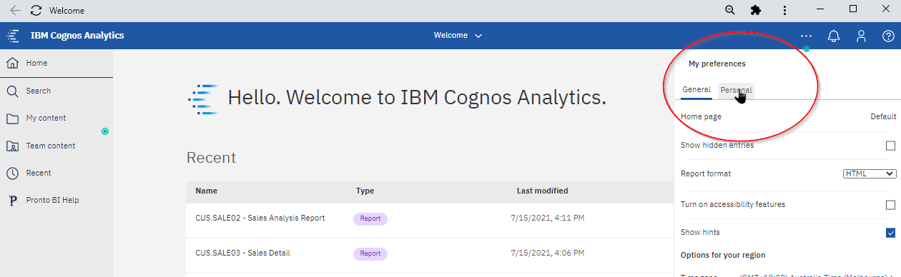
Task: Expand the Welcome dropdown in header
Action: coord(458,36)
